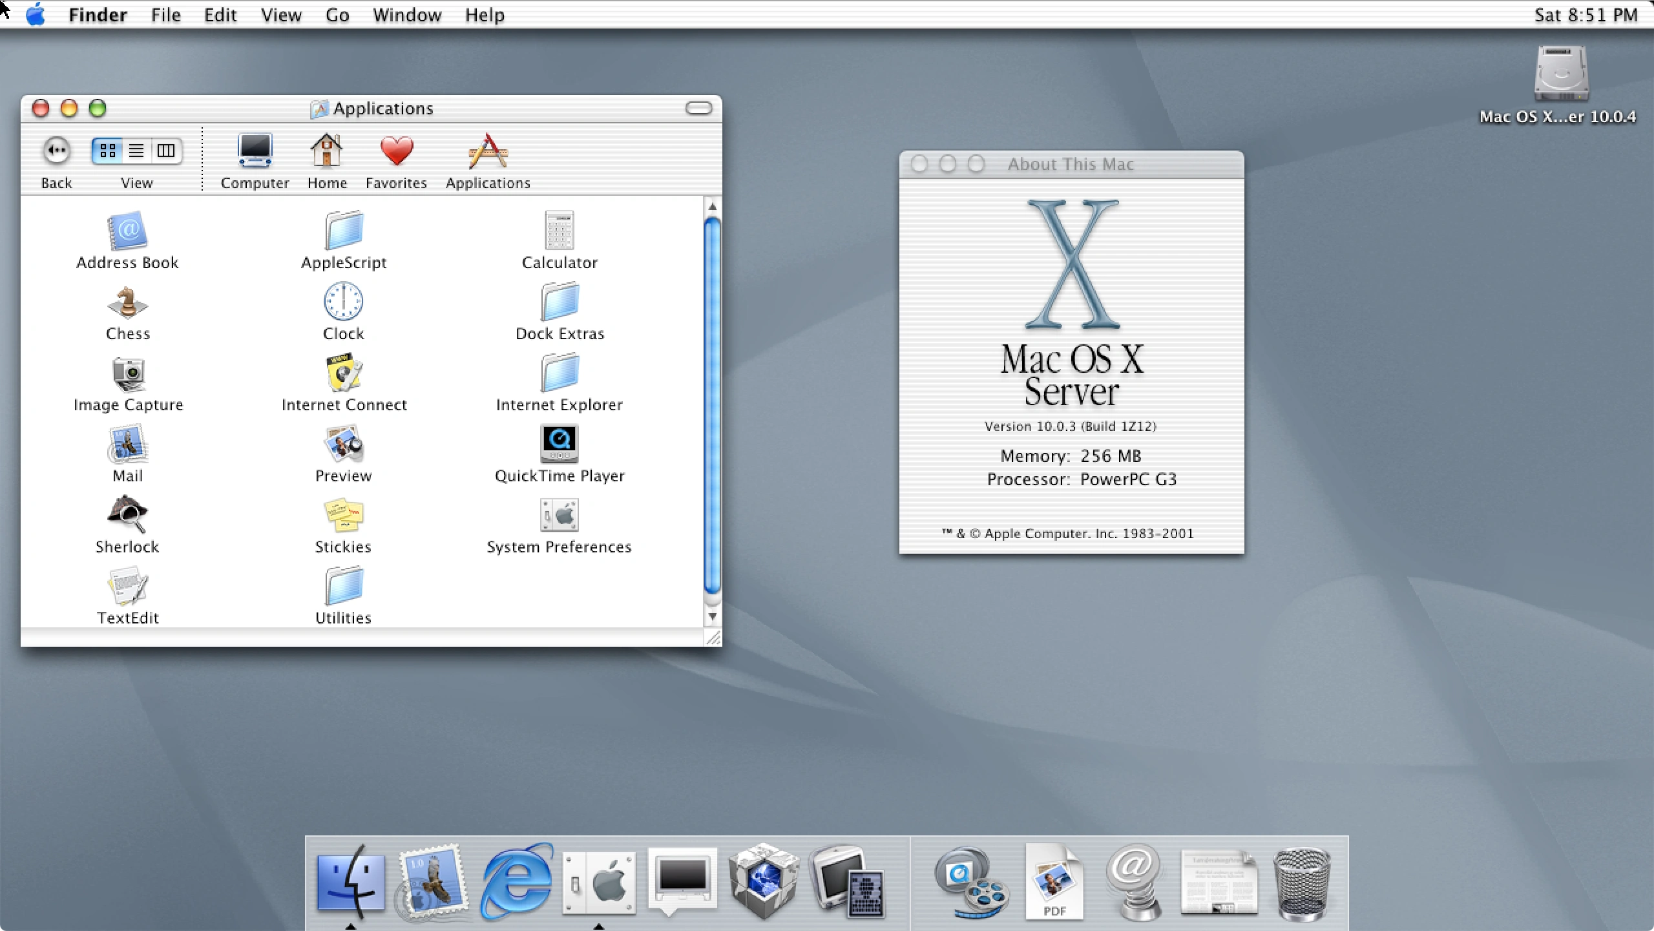This screenshot has width=1654, height=931.
Task: Switch to column view mode
Action: pyautogui.click(x=165, y=151)
